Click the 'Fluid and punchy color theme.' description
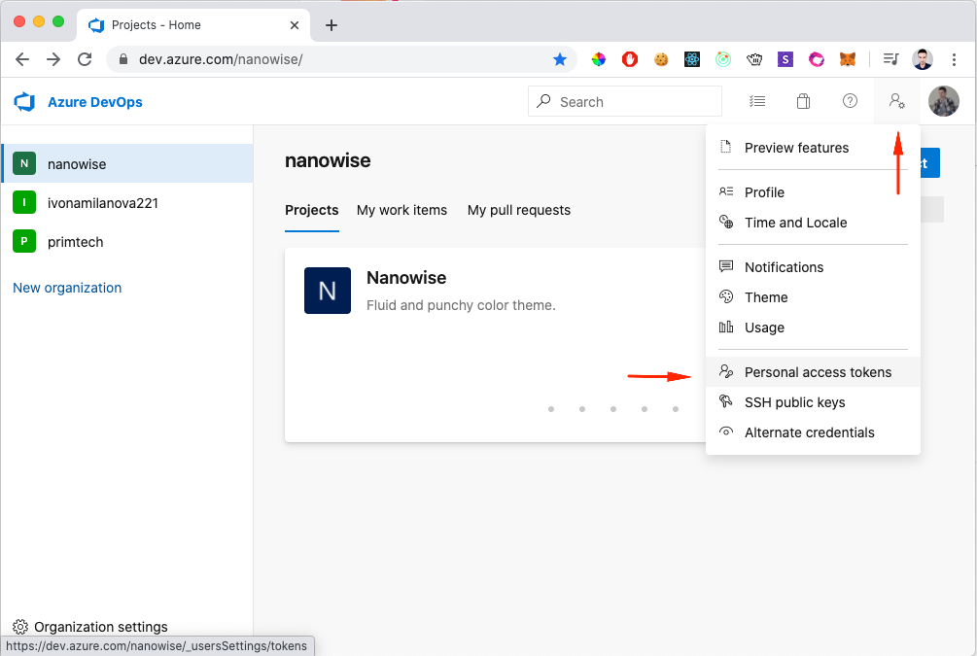Image resolution: width=977 pixels, height=656 pixels. pyautogui.click(x=461, y=305)
